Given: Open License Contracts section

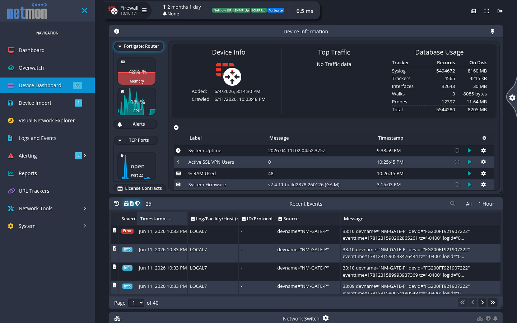Looking at the screenshot, I should point(140,188).
